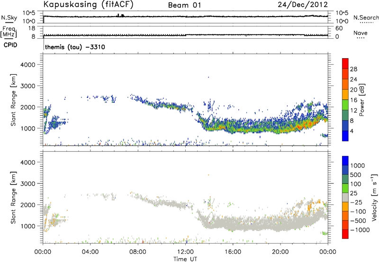Click the red bottom segment of Velocity colorbar

click(x=345, y=234)
